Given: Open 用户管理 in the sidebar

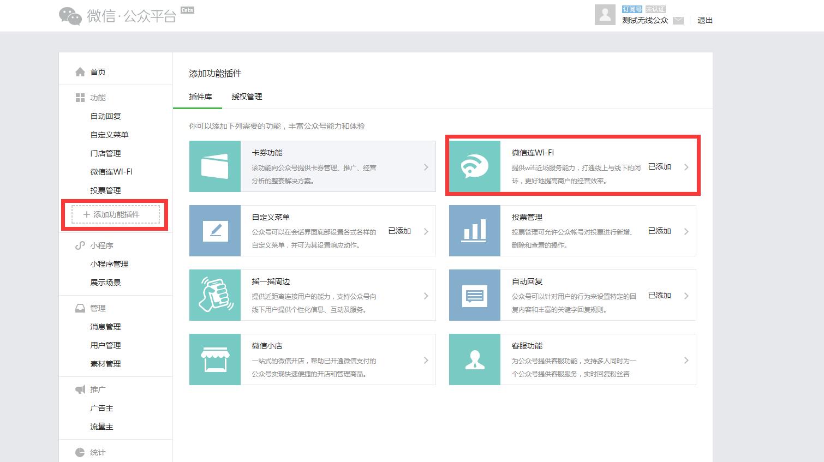Looking at the screenshot, I should coord(105,345).
